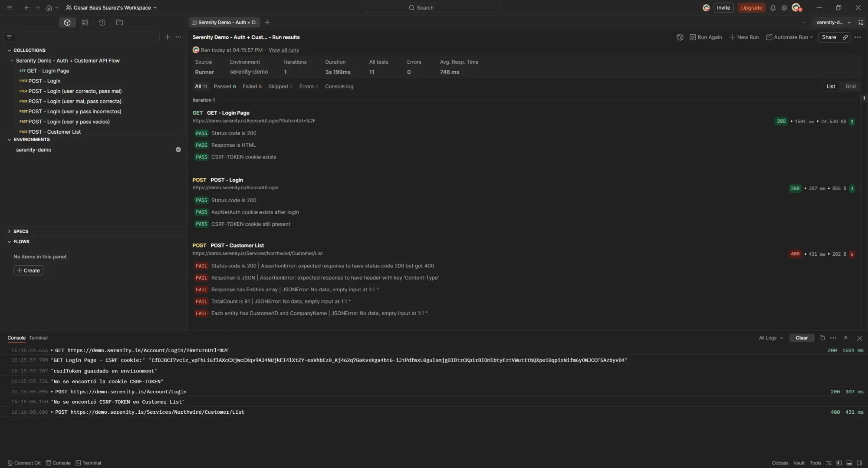Select the APIs panel icon in sidebar

pyautogui.click(x=85, y=22)
